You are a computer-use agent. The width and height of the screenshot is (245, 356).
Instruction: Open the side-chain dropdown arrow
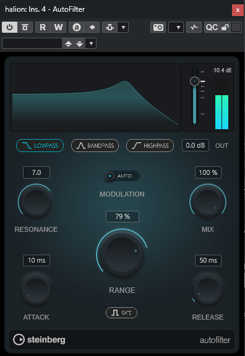tap(123, 27)
